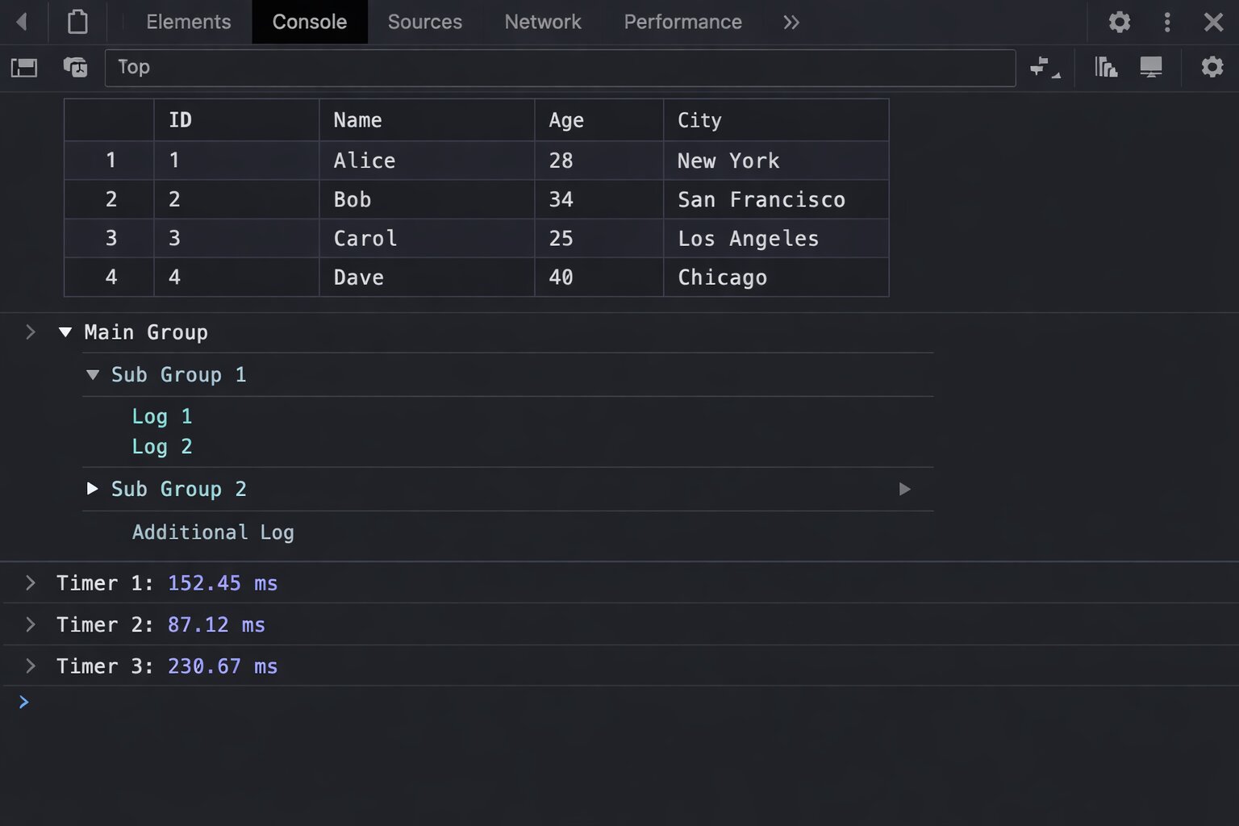Collapse the Main Group disclosure triangle
Image resolution: width=1239 pixels, height=826 pixels.
[65, 332]
